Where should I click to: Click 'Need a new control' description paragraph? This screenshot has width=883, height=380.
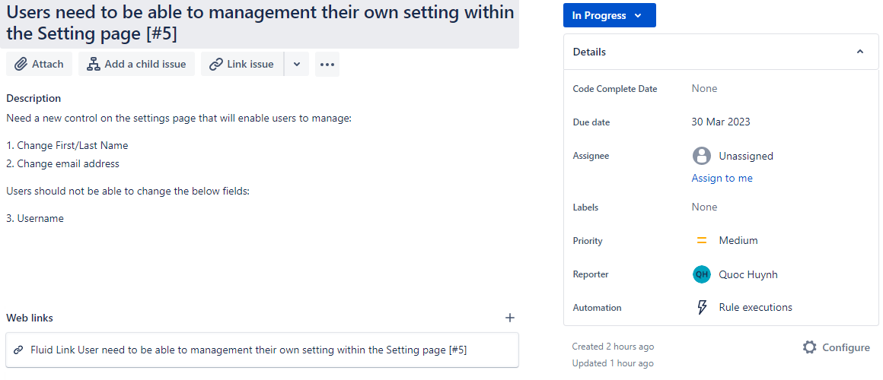click(x=179, y=119)
